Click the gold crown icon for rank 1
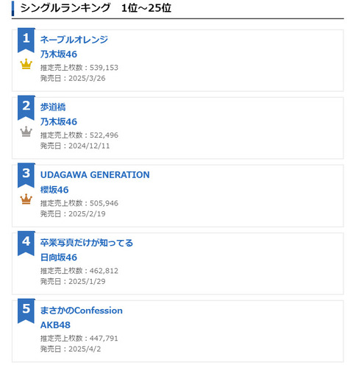 pyautogui.click(x=26, y=64)
